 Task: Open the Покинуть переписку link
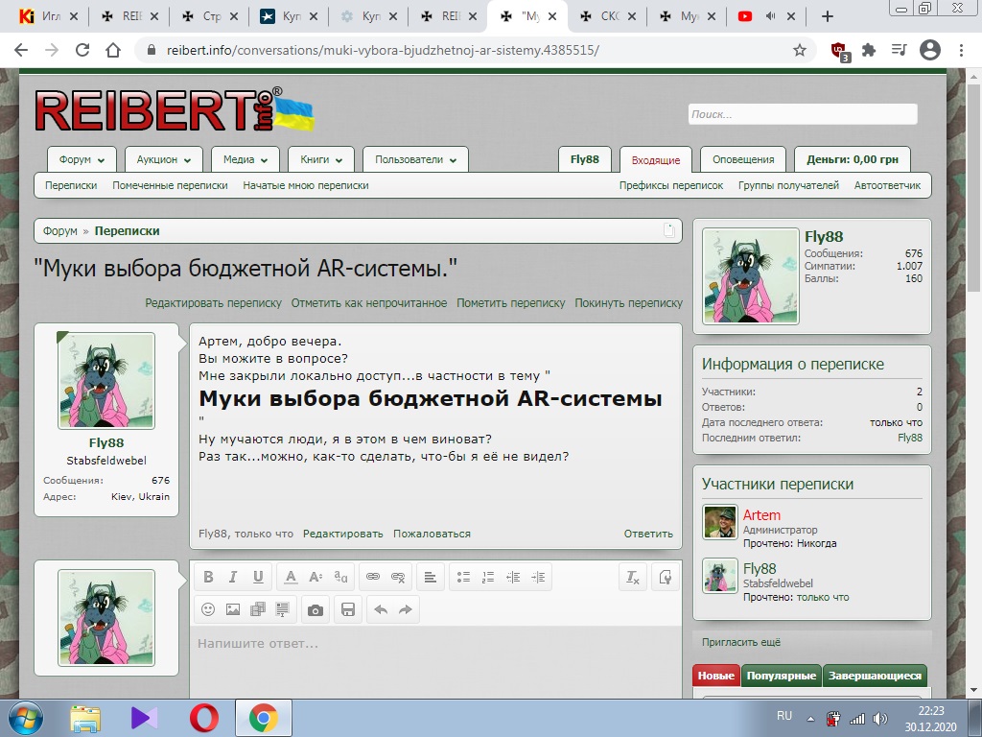point(628,303)
